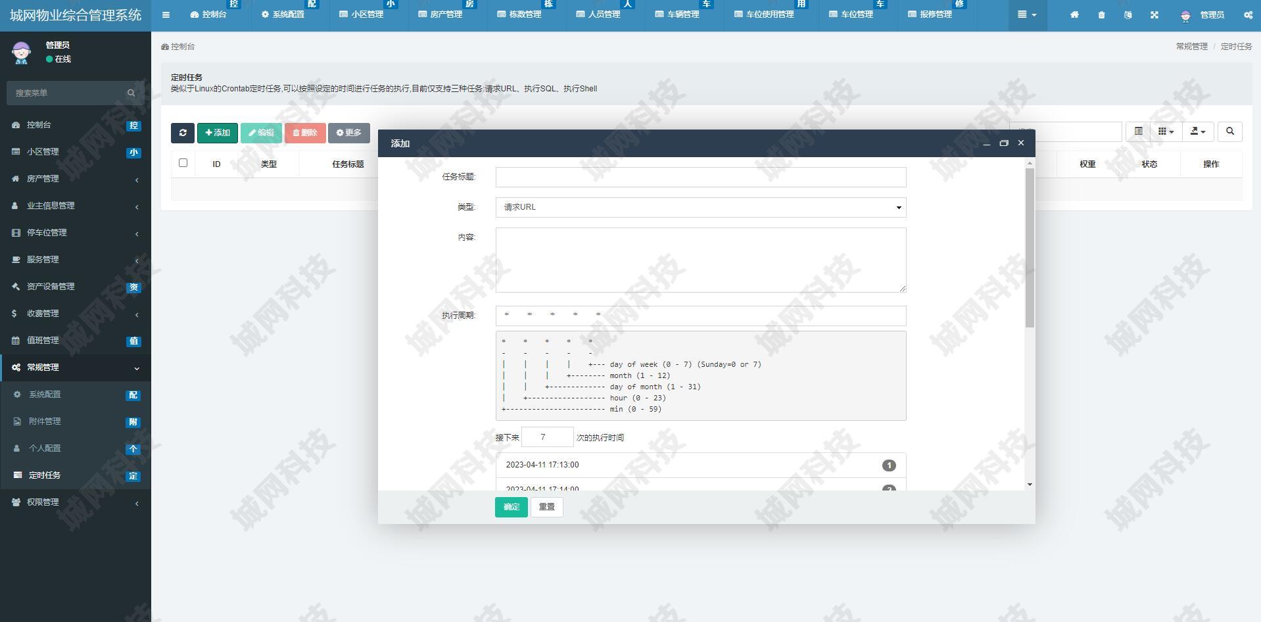The height and width of the screenshot is (622, 1261).
Task: Open the 类型 dropdown showing 请求URL
Action: pyautogui.click(x=701, y=207)
